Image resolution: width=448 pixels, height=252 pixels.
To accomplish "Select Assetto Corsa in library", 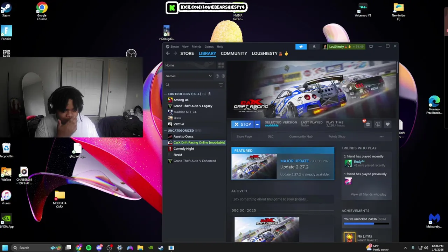I will pos(183,136).
